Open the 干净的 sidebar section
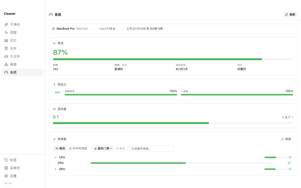 click(23, 24)
